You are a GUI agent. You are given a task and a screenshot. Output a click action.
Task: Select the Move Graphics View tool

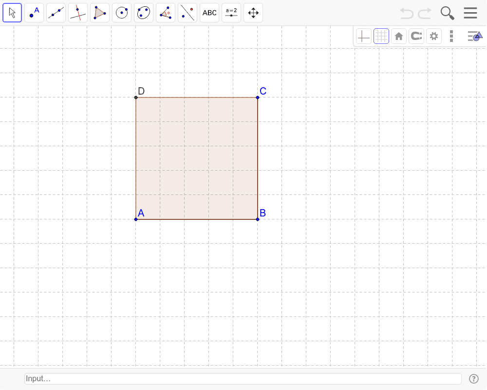point(253,13)
